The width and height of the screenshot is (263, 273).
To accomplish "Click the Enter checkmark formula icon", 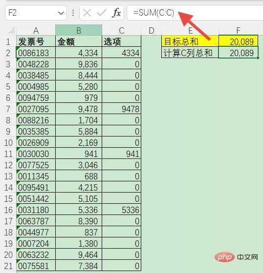I will pyautogui.click(x=102, y=13).
